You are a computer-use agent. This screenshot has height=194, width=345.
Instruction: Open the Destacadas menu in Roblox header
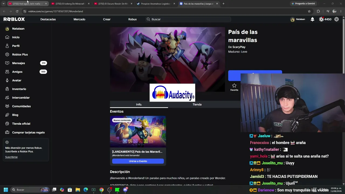48,19
